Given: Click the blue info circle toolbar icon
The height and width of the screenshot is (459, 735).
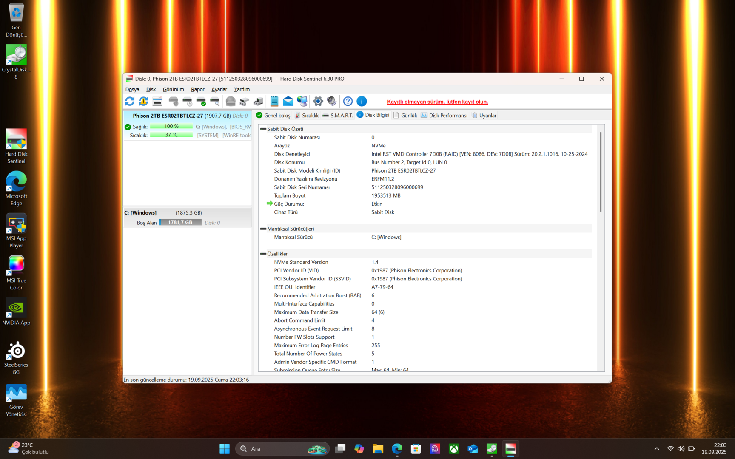Looking at the screenshot, I should point(362,101).
